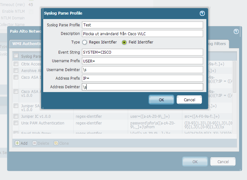Click the Event String input field
The image size is (247, 180).
pyautogui.click(x=142, y=52)
